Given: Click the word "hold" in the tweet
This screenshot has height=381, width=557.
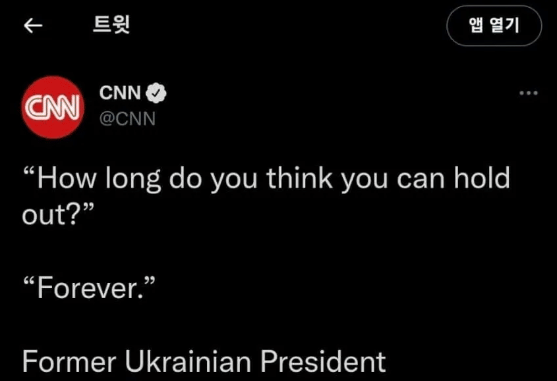Looking at the screenshot, I should (482, 178).
